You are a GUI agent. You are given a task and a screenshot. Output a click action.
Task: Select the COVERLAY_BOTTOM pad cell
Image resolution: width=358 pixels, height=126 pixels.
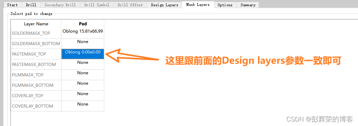tap(83, 106)
